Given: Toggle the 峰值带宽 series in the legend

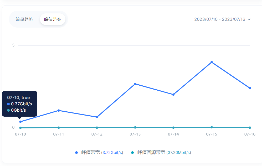Looking at the screenshot, I should pos(90,152).
